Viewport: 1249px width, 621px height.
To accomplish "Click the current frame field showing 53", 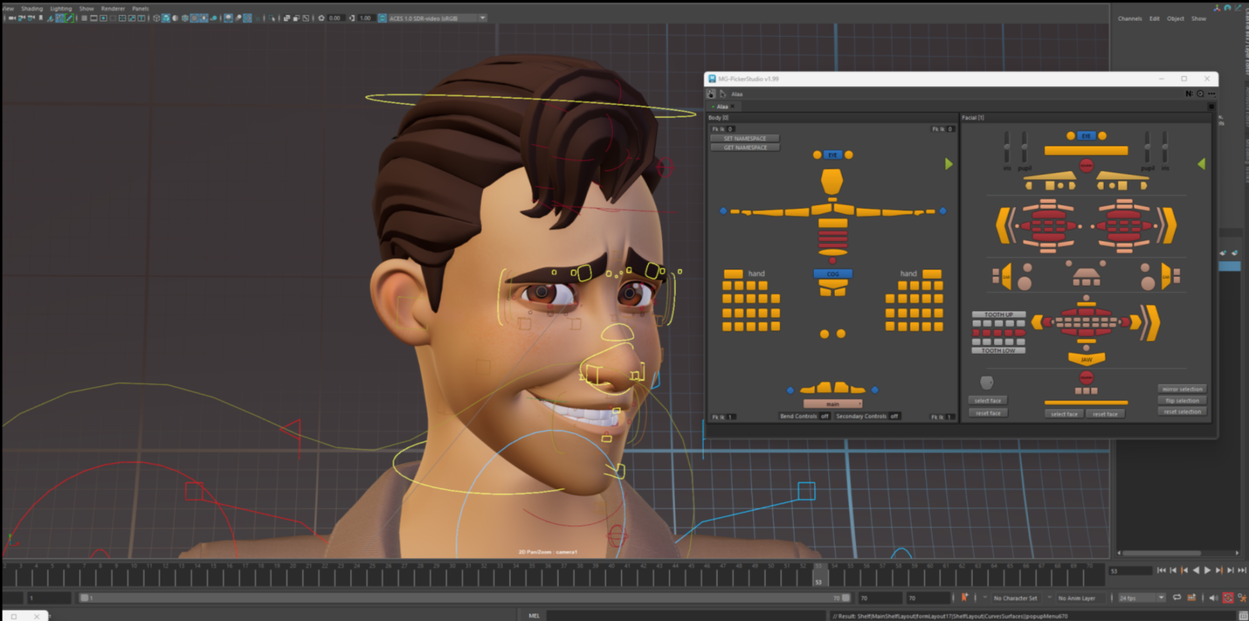I will 1131,571.
